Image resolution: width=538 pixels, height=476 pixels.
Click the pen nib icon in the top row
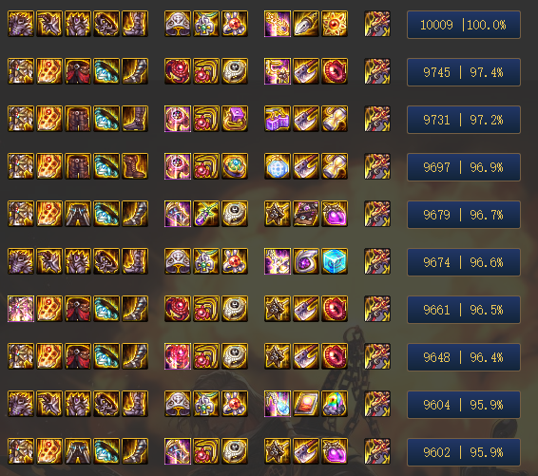[x=306, y=24]
